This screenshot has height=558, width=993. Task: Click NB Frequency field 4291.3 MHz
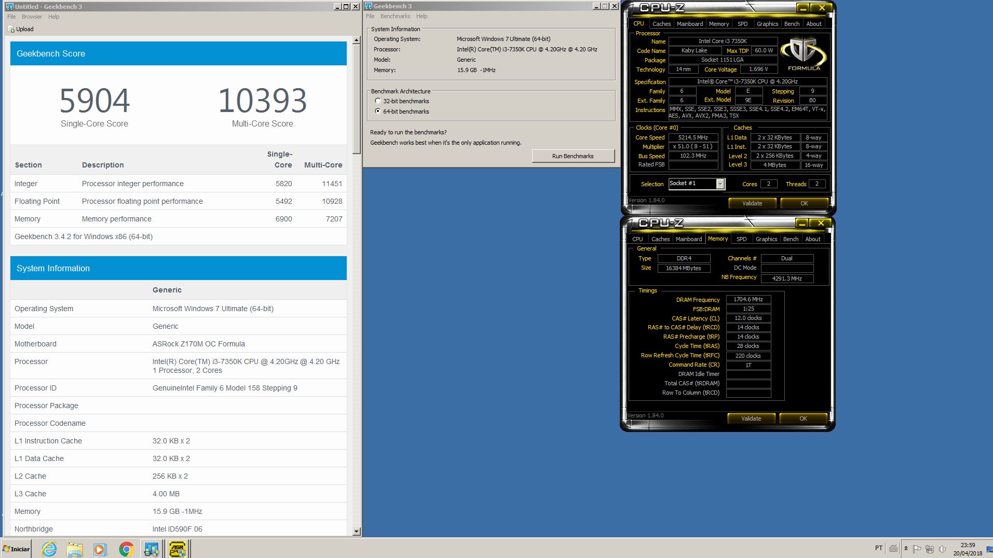[787, 278]
